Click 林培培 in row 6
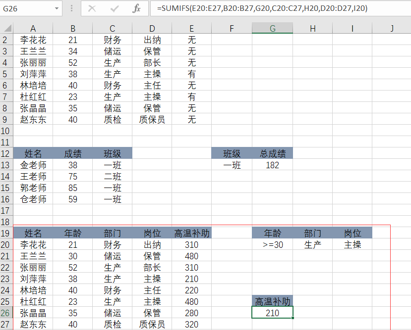The height and width of the screenshot is (330, 411). (33, 86)
